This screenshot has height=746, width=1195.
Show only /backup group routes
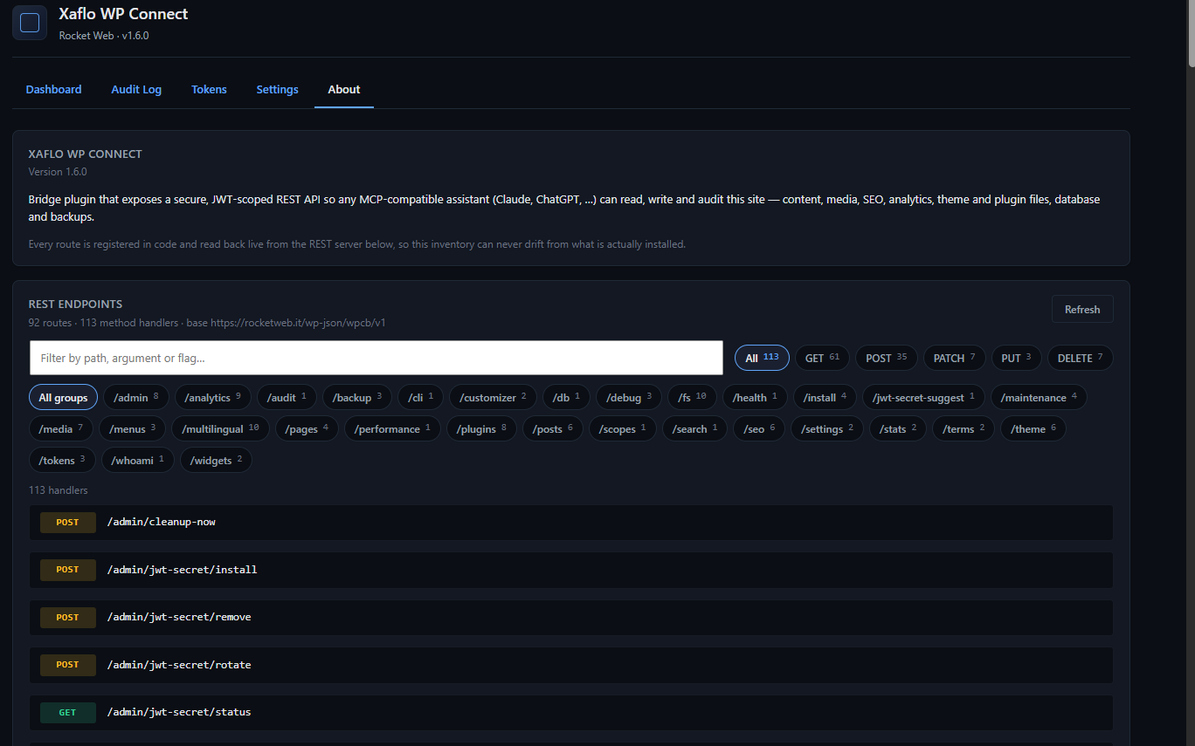pos(357,398)
